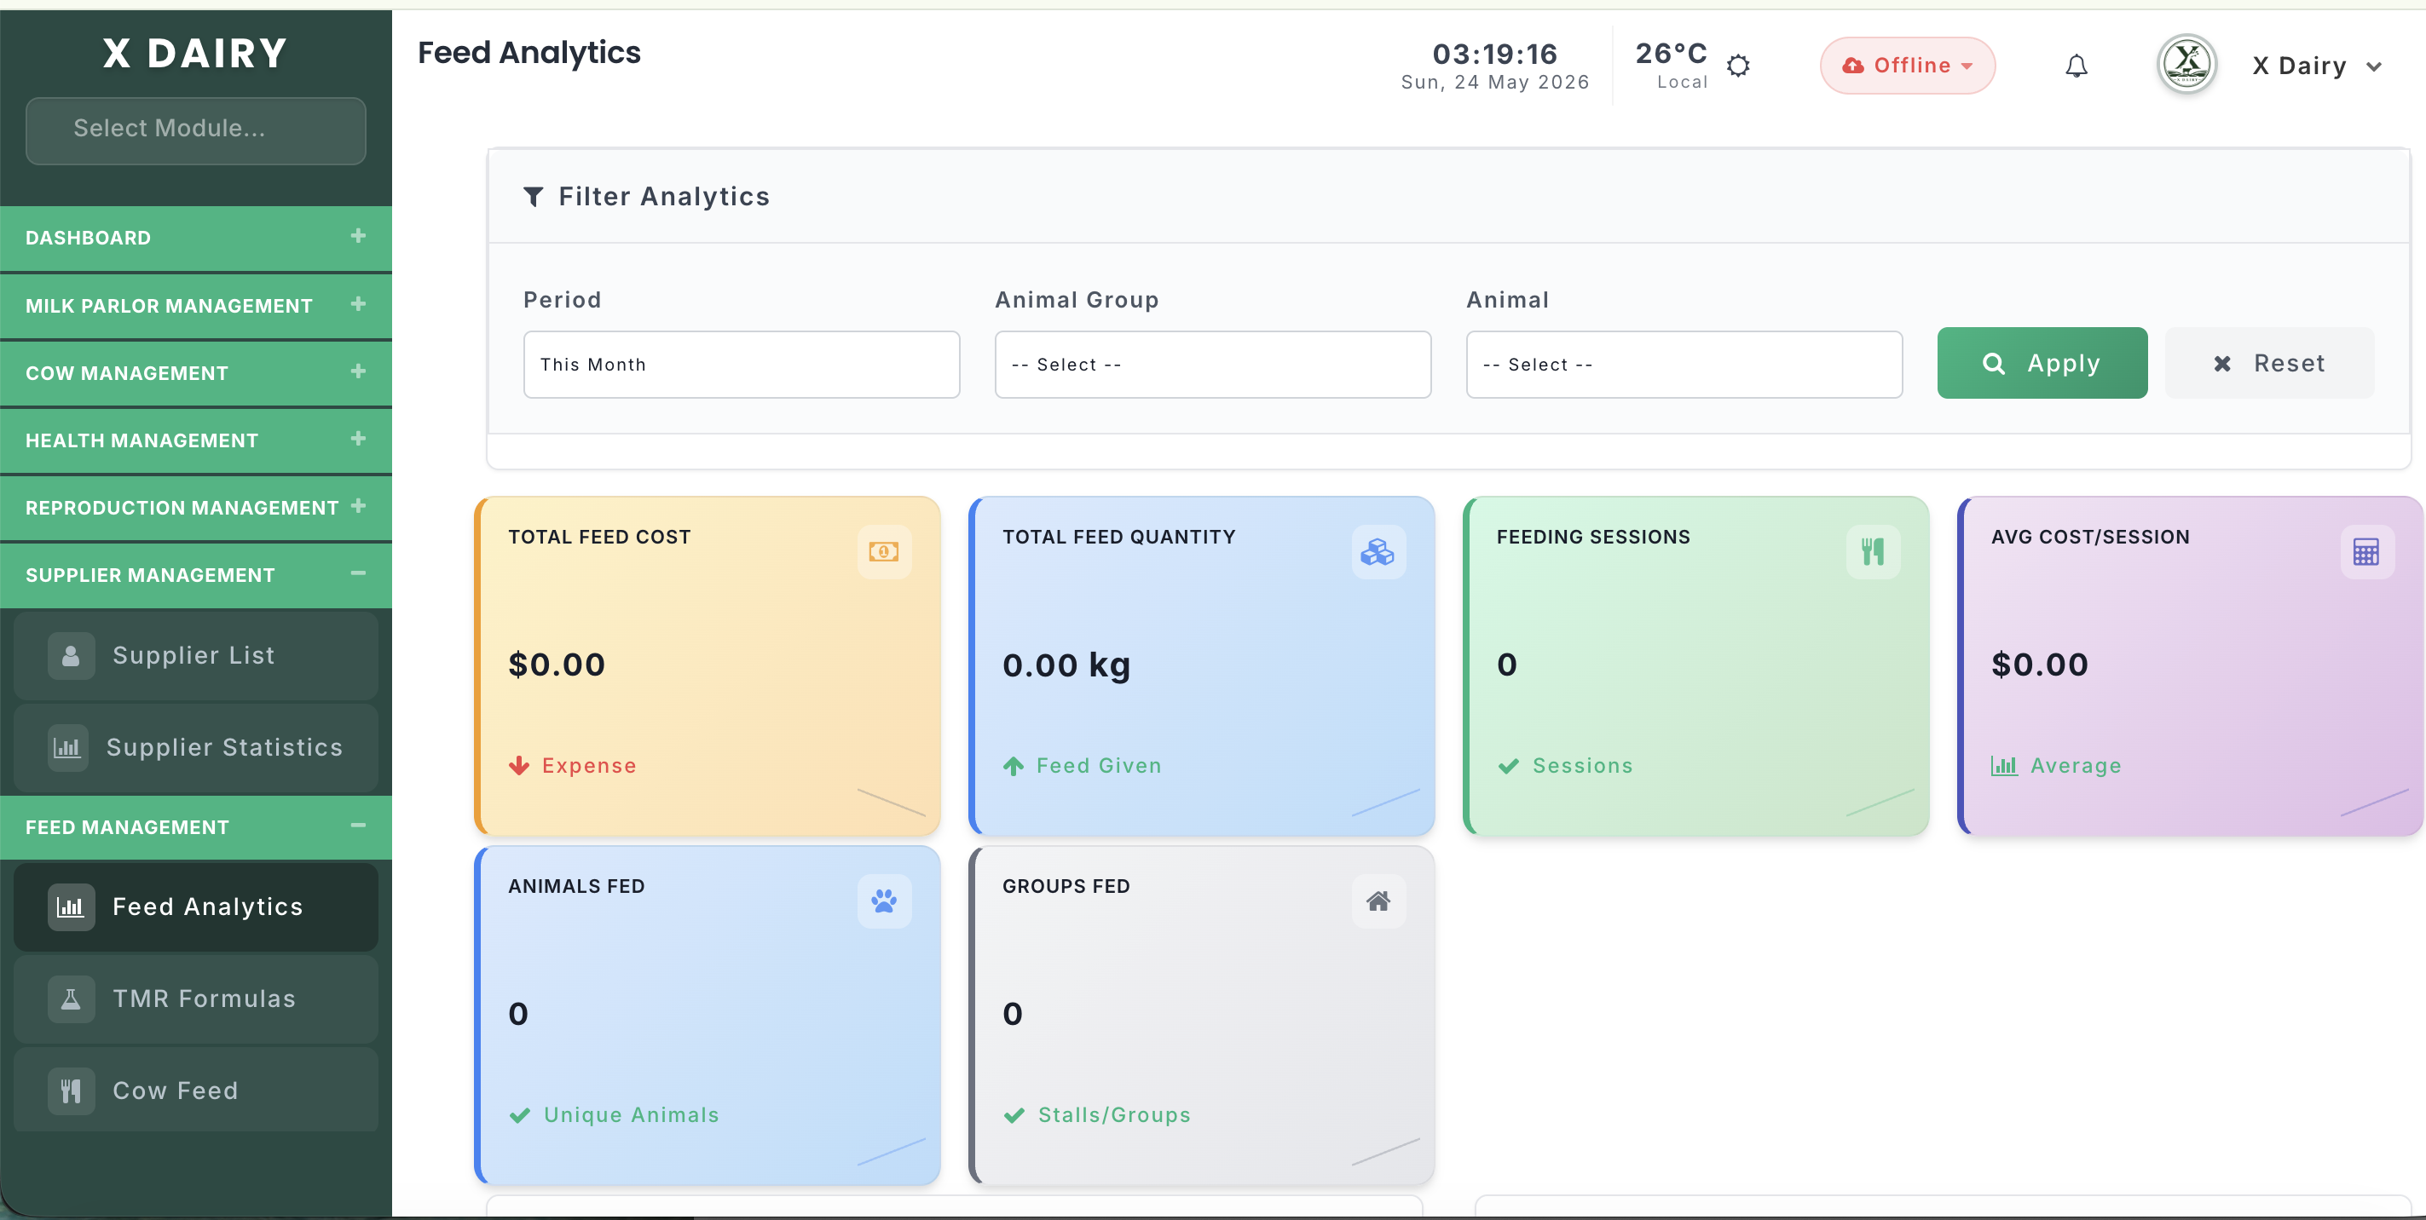Image resolution: width=2426 pixels, height=1220 pixels.
Task: Click the Feed Analytics page heading
Action: tap(529, 53)
